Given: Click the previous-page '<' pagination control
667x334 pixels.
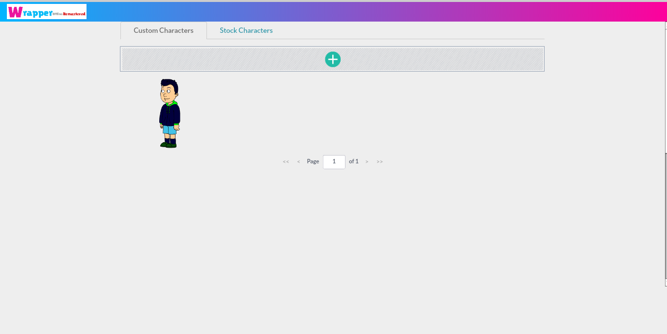Looking at the screenshot, I should [298, 161].
